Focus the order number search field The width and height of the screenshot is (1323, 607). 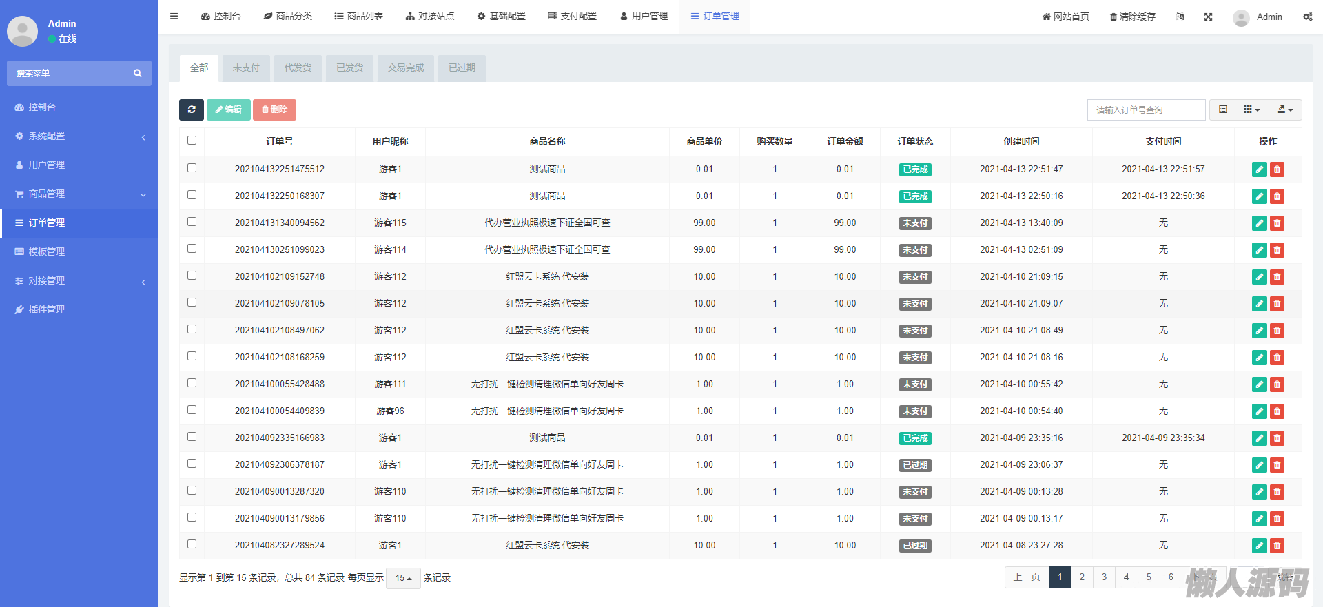click(x=1146, y=110)
